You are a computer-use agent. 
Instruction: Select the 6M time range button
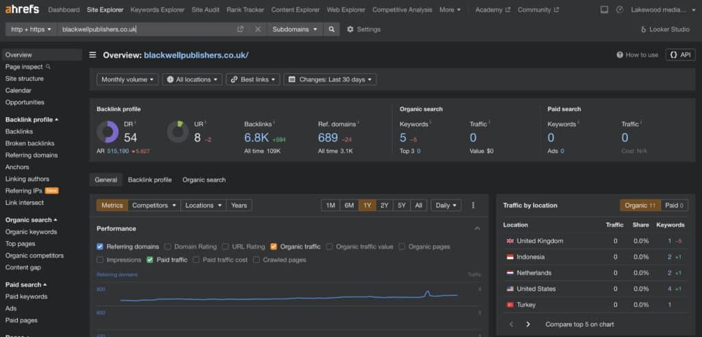point(349,205)
